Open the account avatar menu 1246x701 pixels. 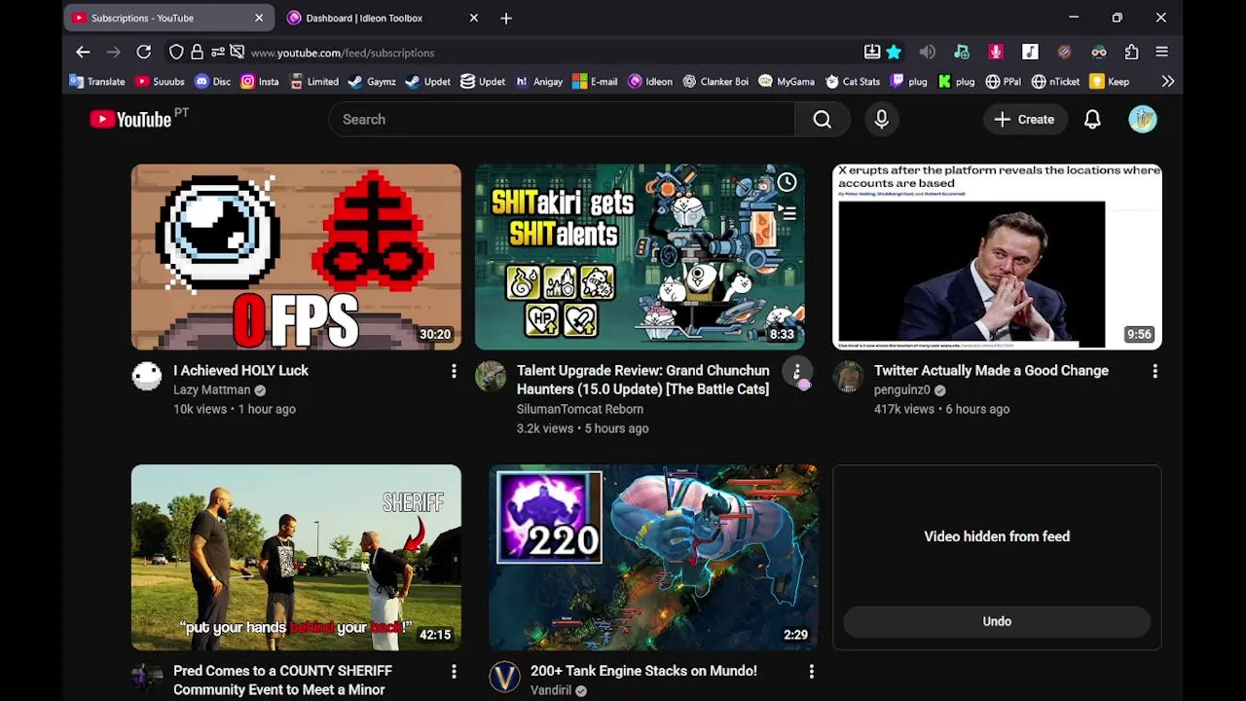point(1142,119)
